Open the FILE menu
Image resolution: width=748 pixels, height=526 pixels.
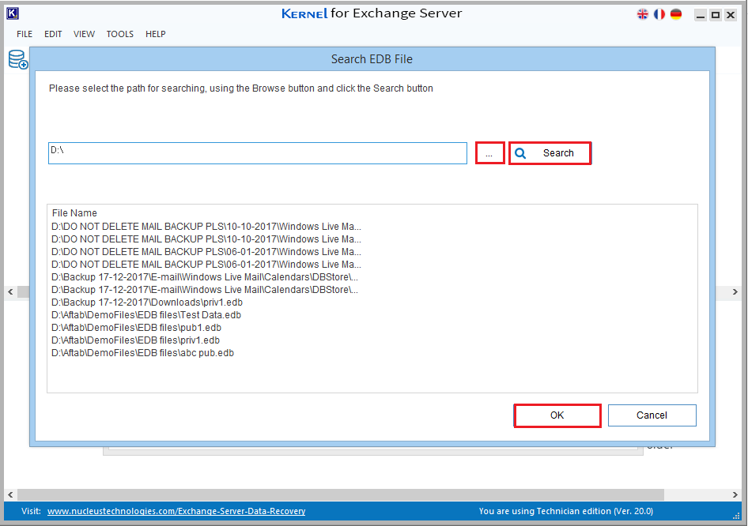25,34
